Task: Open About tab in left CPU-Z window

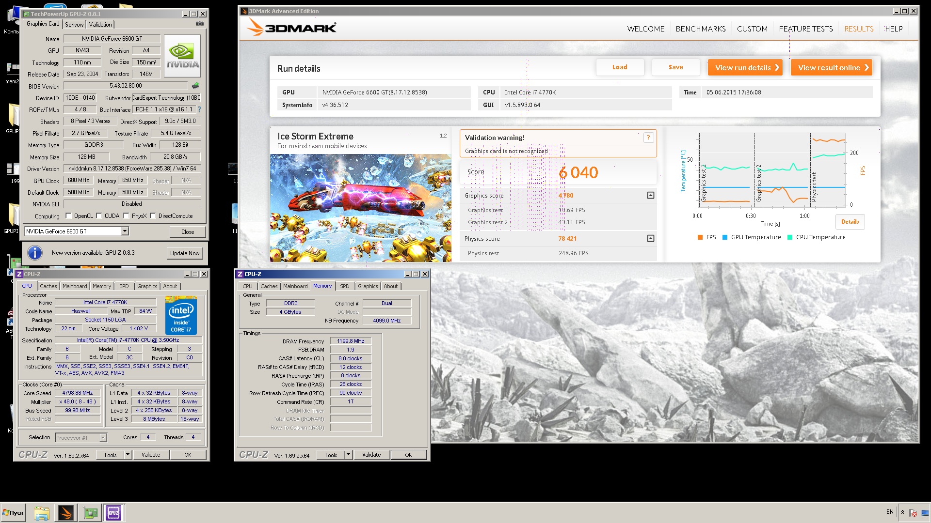Action: click(170, 286)
